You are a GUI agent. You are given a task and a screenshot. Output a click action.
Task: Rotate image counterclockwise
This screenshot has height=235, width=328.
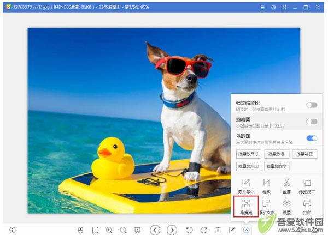[x=189, y=230]
